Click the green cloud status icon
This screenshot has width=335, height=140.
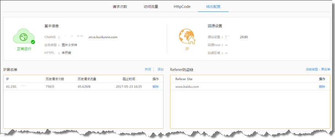24,37
